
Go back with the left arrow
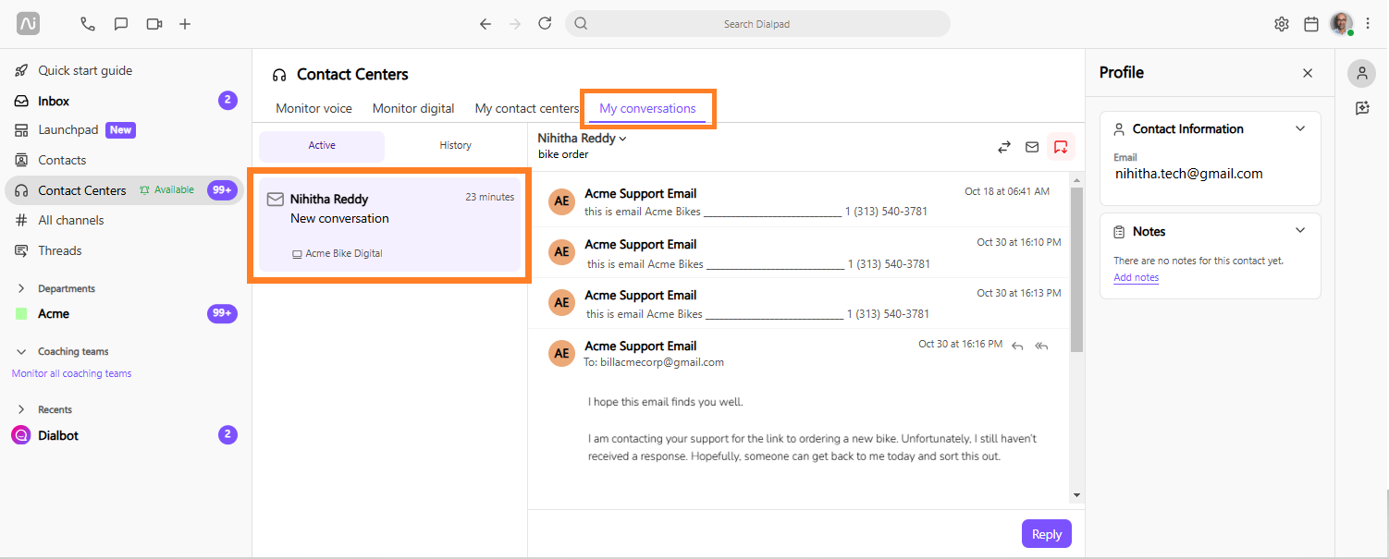(x=485, y=24)
